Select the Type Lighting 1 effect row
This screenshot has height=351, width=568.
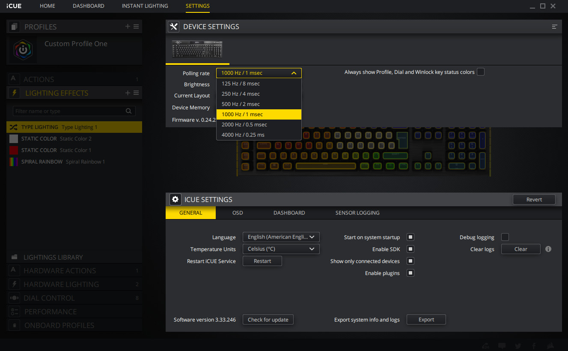pos(74,127)
